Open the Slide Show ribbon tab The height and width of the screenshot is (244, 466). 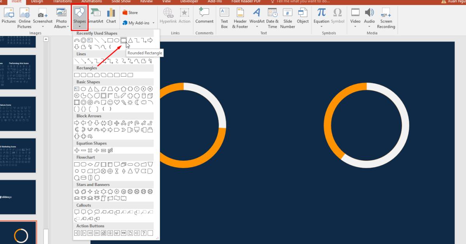[121, 2]
